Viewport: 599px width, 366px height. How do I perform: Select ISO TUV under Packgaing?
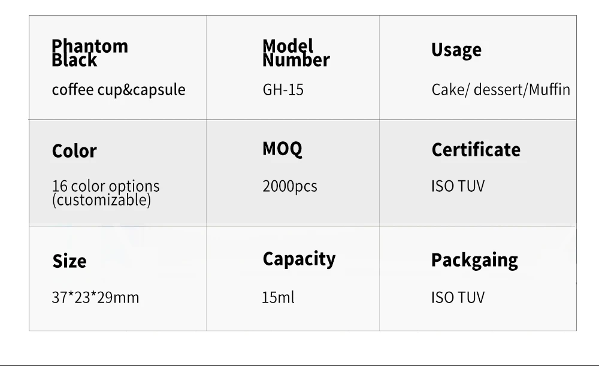[x=458, y=298]
